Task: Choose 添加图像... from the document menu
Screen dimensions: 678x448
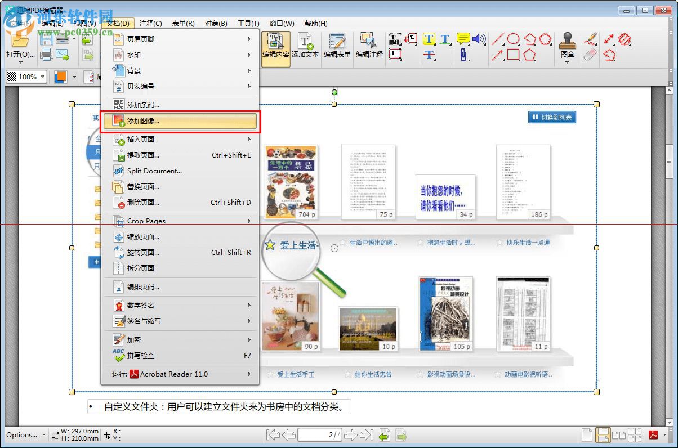Action: 180,121
